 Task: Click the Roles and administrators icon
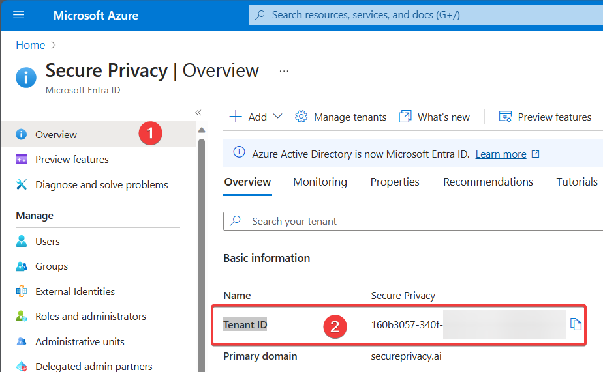[22, 317]
